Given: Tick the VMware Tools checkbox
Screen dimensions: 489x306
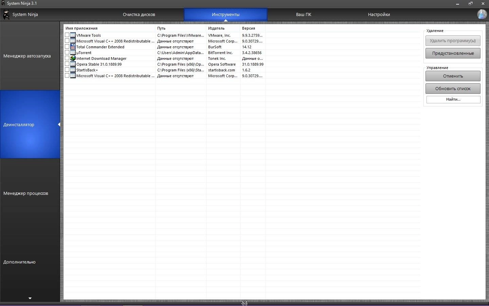Looking at the screenshot, I should coord(67,35).
